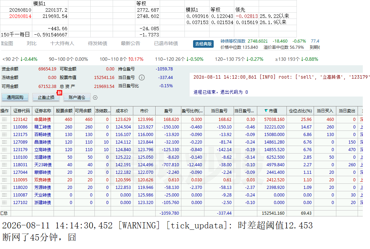Open row menu icon for 晶澳转债
The width and height of the screenshot is (370, 249).
click(4, 142)
